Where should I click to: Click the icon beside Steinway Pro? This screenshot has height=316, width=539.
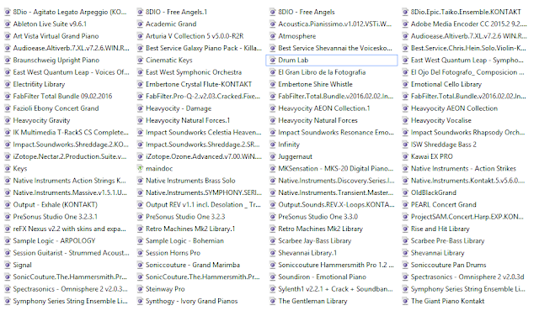pos(140,289)
